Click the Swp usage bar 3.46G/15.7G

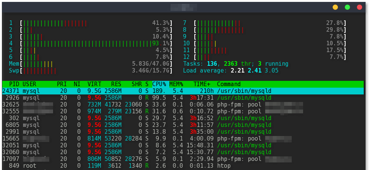click(96, 71)
